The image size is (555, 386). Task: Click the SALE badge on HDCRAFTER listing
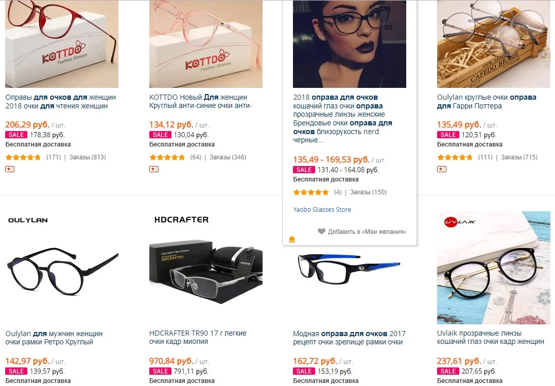pyautogui.click(x=160, y=371)
